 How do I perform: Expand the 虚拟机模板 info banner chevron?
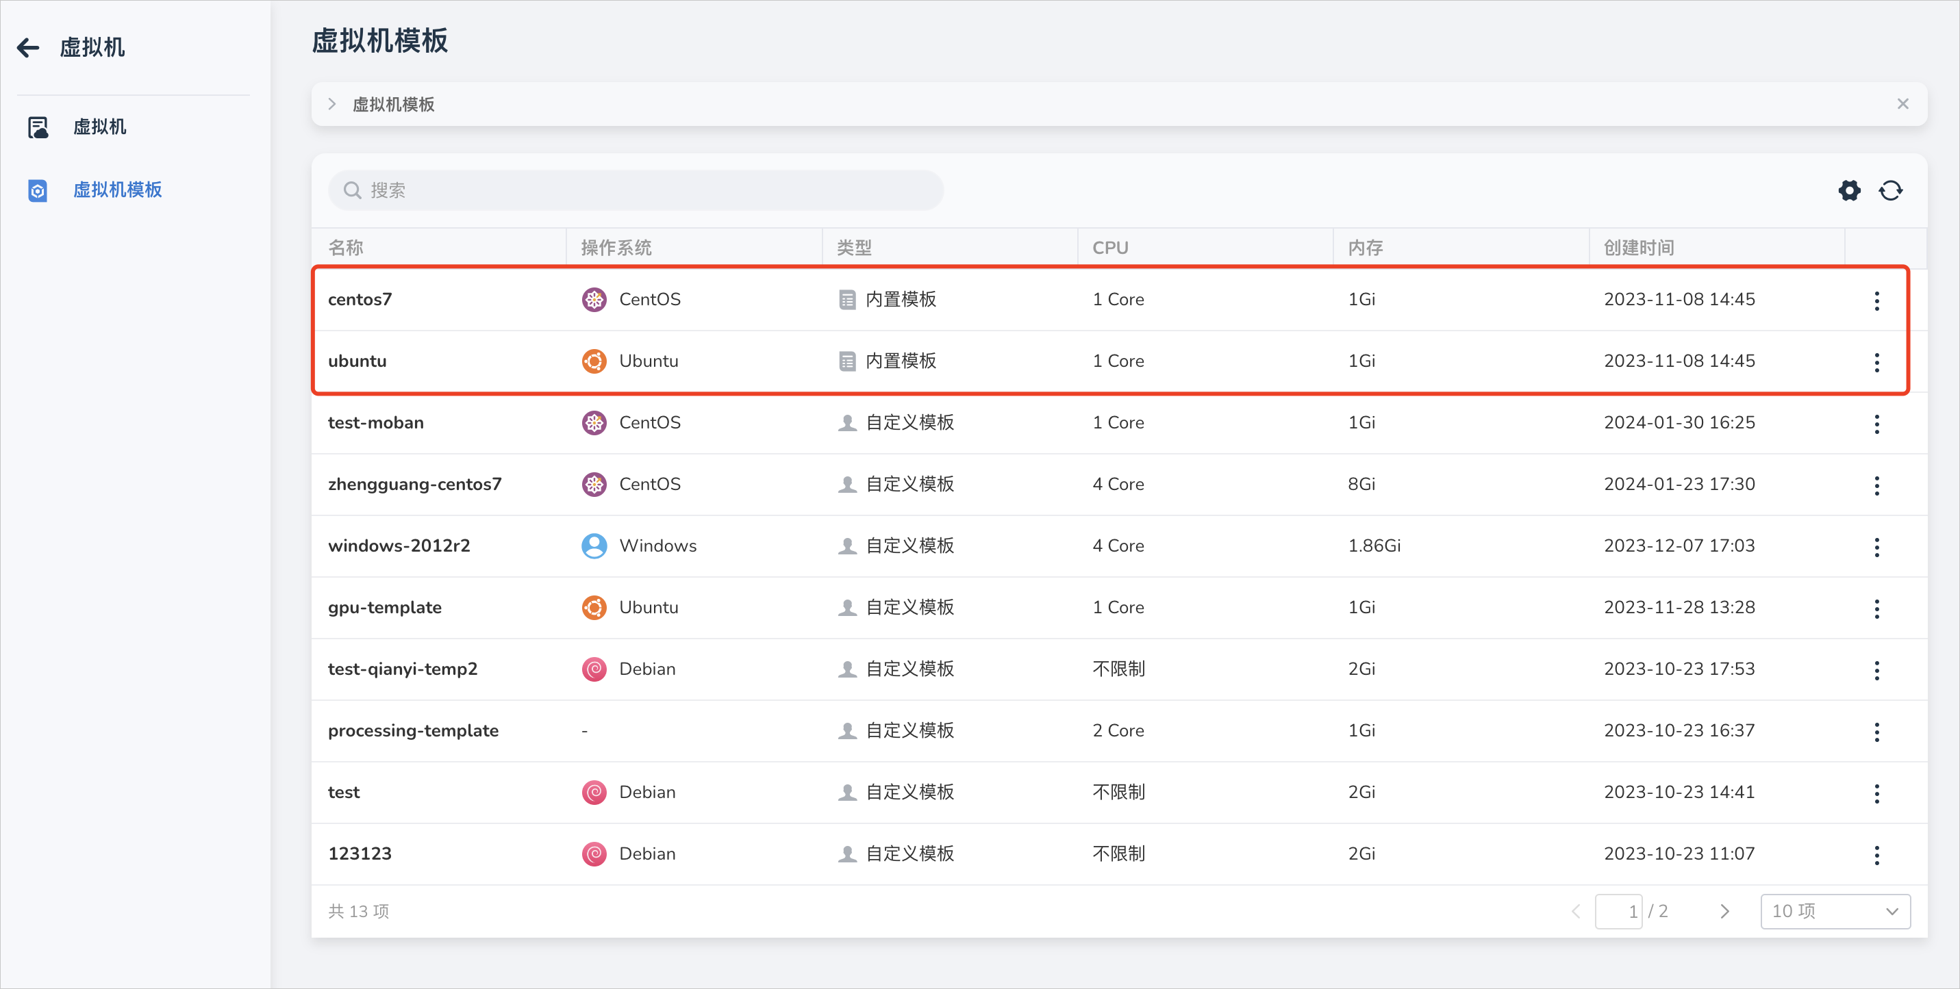tap(331, 104)
